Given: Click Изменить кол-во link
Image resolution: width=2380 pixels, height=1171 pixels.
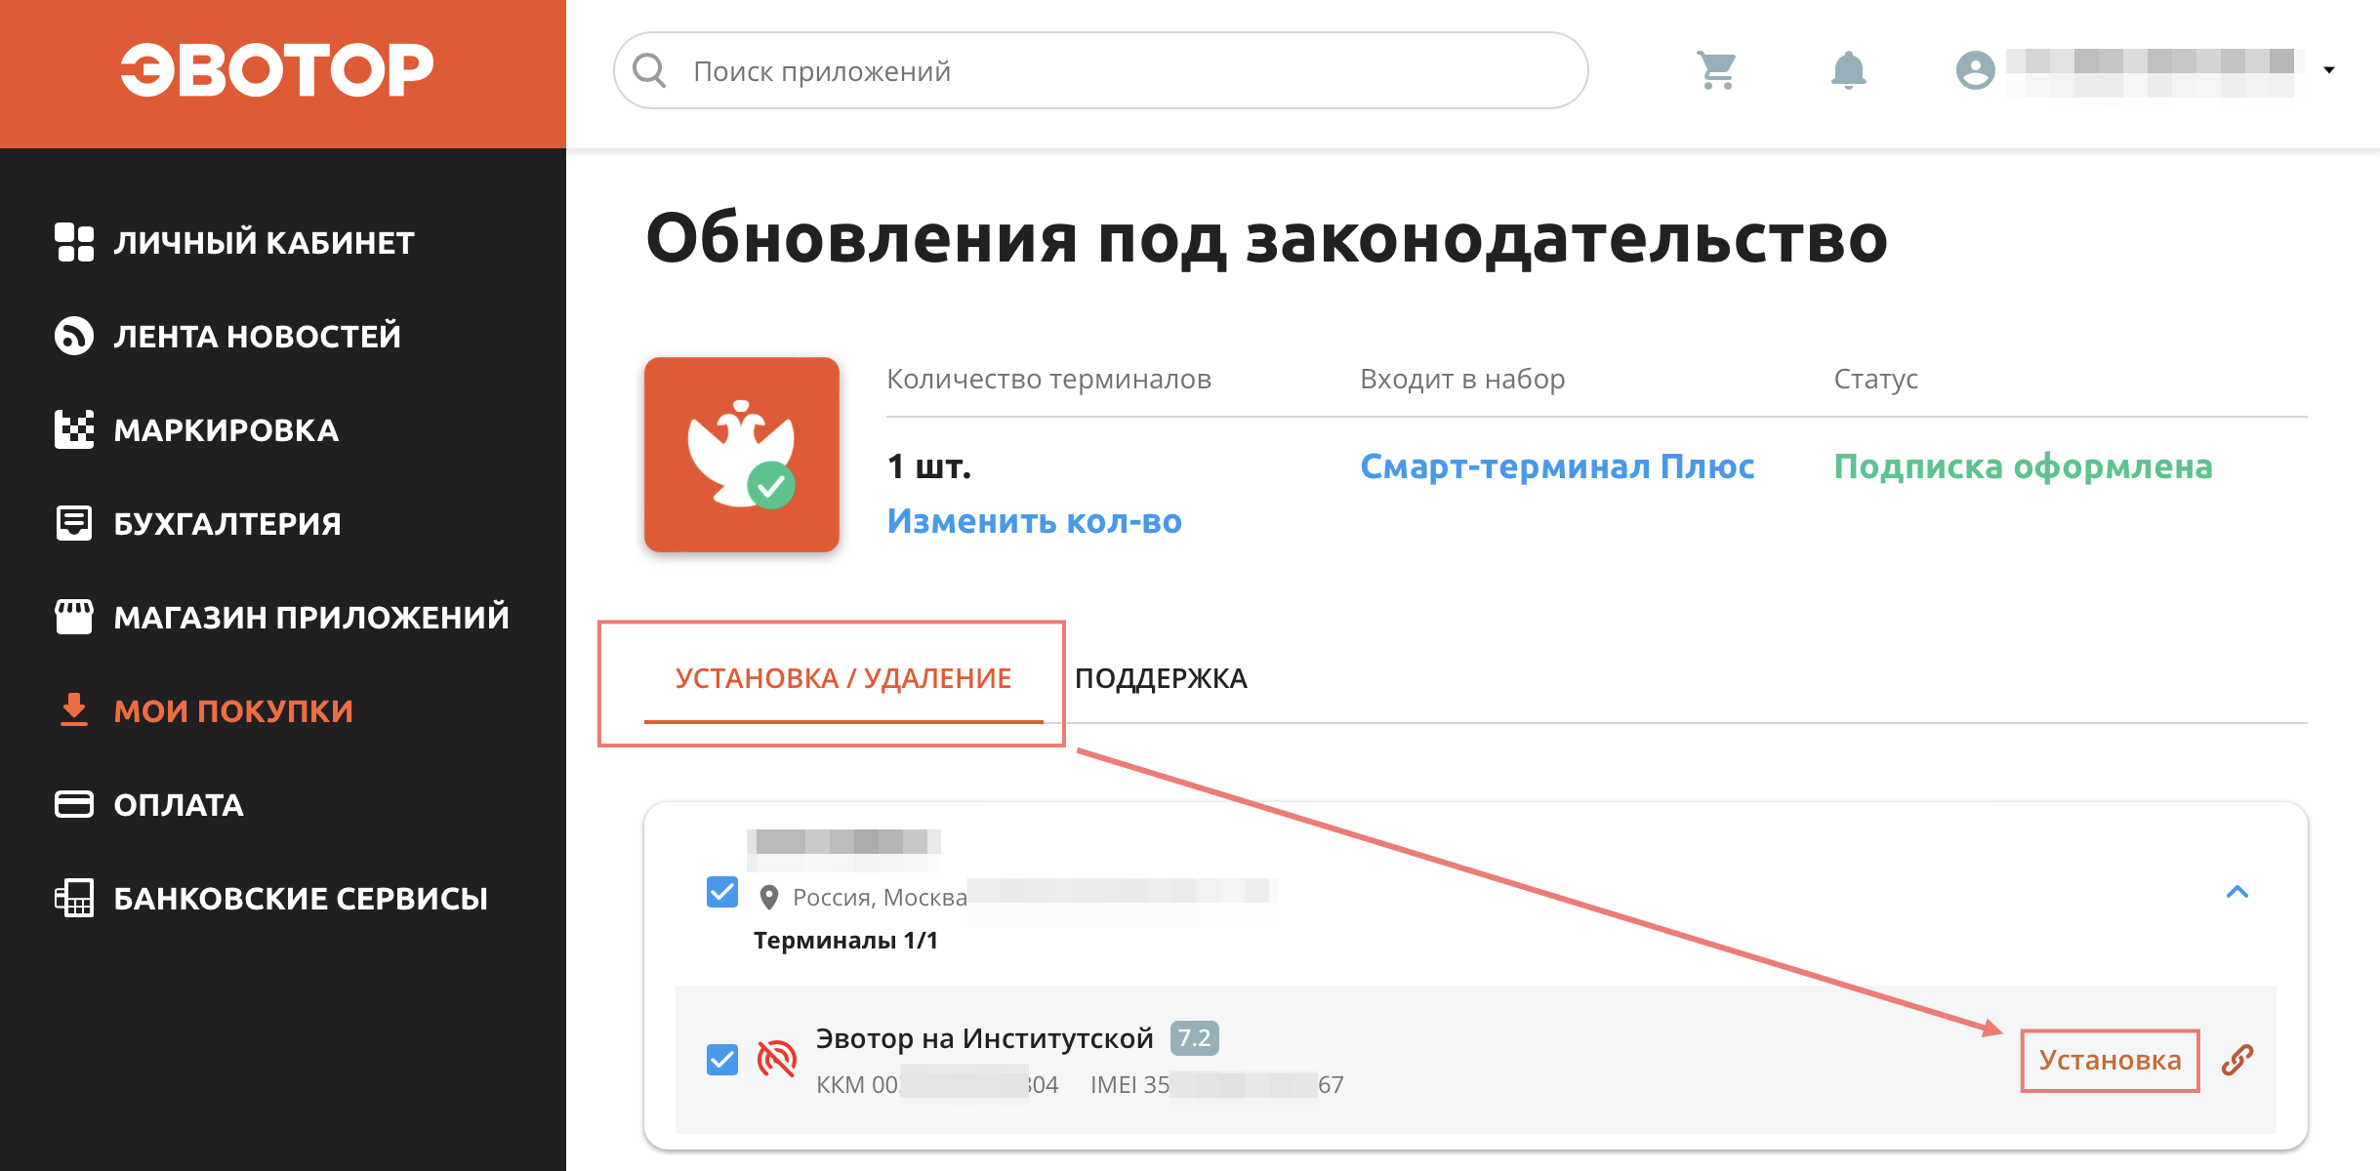Looking at the screenshot, I should coord(1035,521).
